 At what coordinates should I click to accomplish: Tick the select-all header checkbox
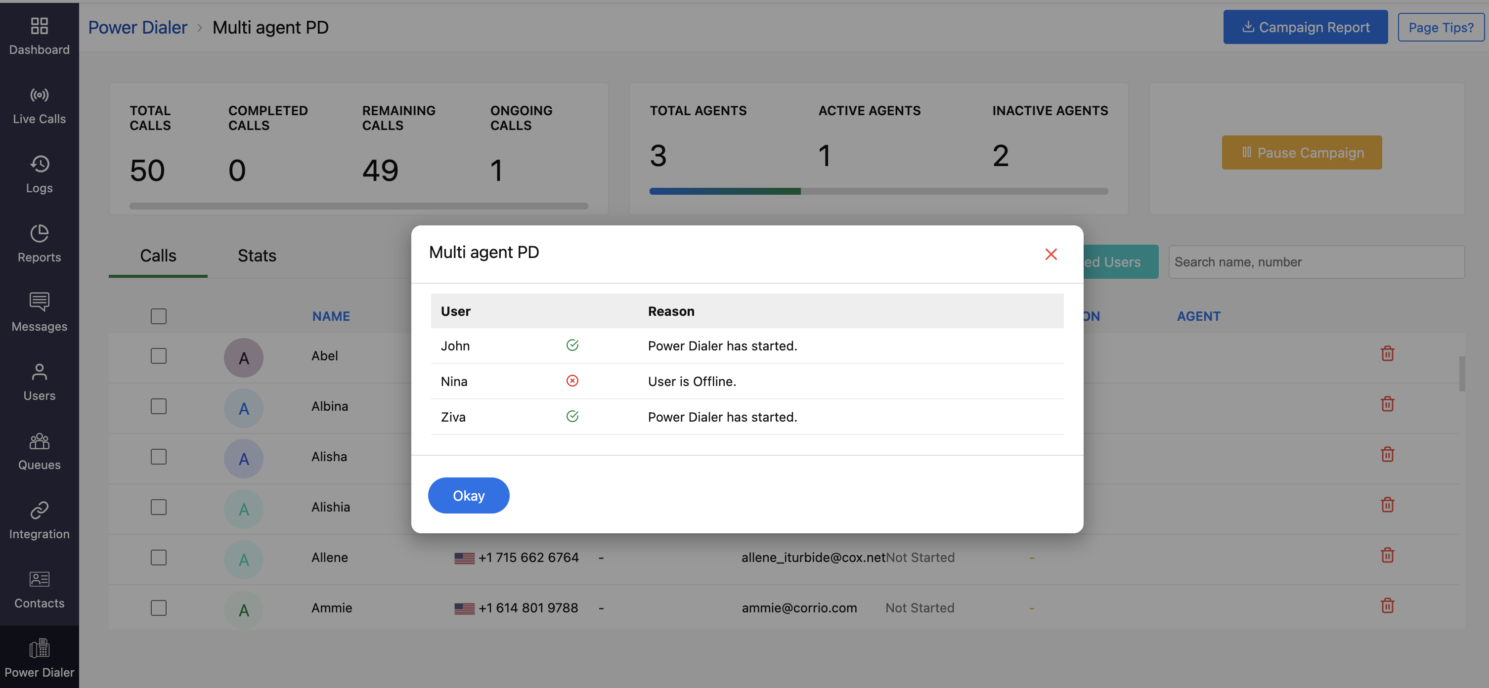(158, 316)
